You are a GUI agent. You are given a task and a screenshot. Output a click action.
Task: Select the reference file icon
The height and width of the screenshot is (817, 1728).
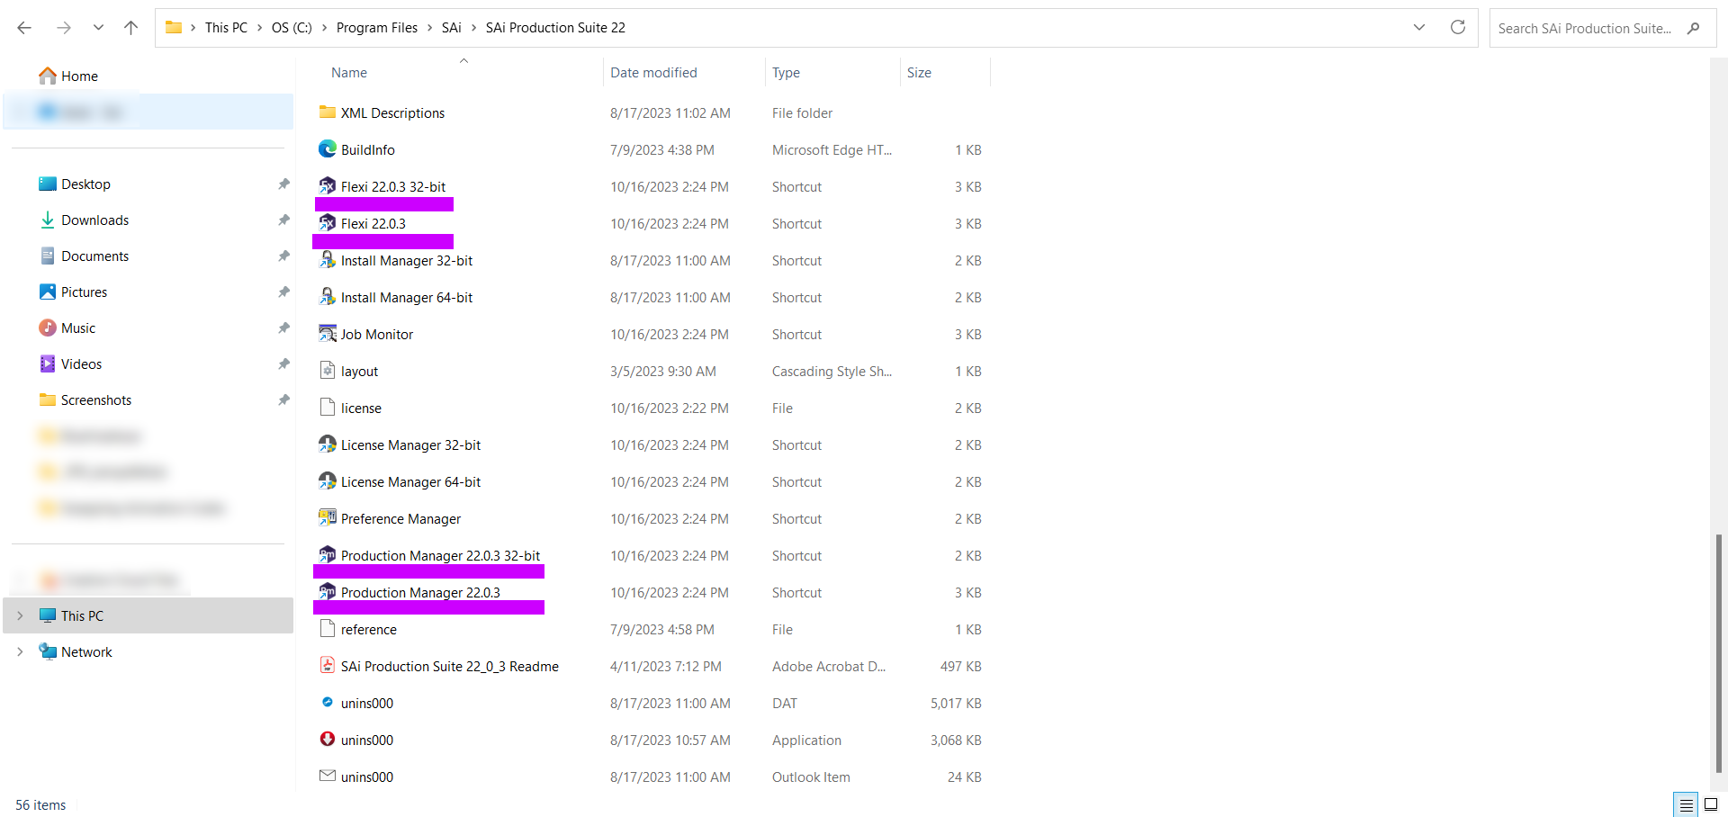pos(328,629)
